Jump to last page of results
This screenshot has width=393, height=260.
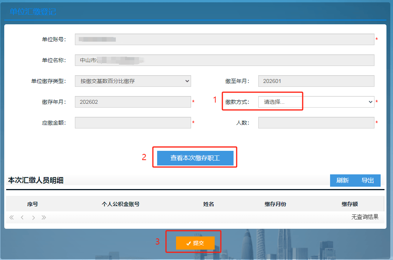[x=44, y=218]
